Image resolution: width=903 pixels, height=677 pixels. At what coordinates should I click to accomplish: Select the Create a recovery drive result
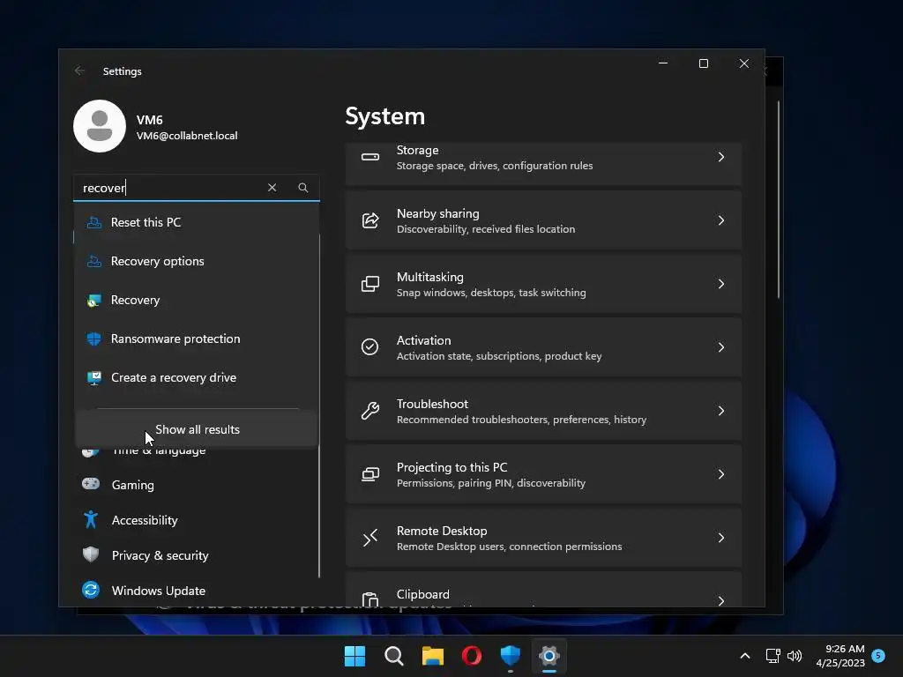[197, 377]
